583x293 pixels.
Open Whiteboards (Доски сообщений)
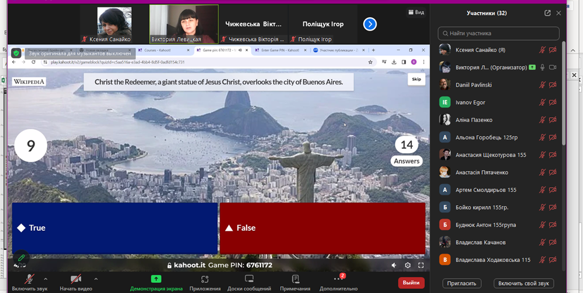tap(249, 279)
